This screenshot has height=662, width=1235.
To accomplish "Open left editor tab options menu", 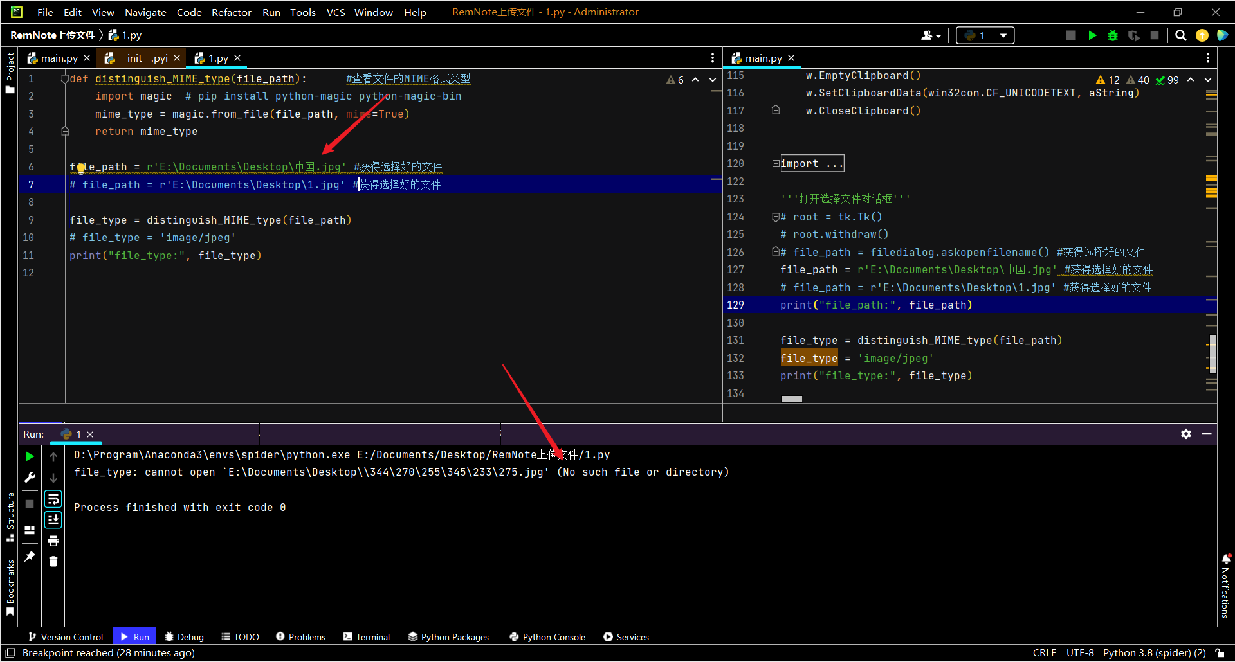I will tap(713, 58).
